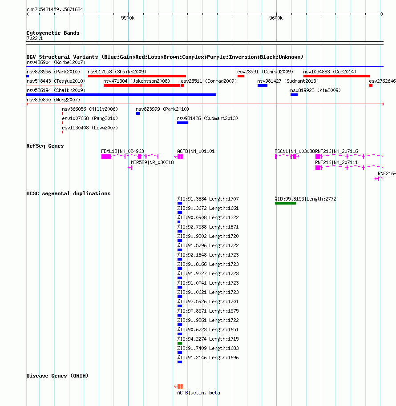
Task: Open esv1530408 (Levy2007) label
Action: (x=90, y=128)
